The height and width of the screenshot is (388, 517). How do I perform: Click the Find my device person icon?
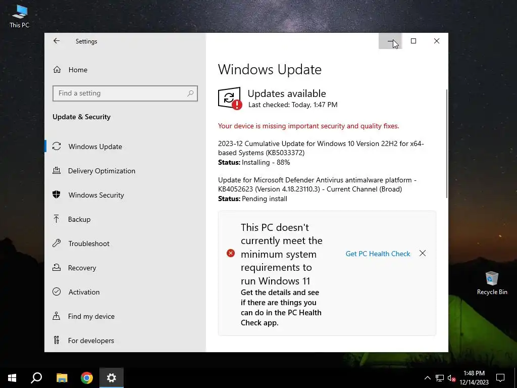pyautogui.click(x=57, y=316)
